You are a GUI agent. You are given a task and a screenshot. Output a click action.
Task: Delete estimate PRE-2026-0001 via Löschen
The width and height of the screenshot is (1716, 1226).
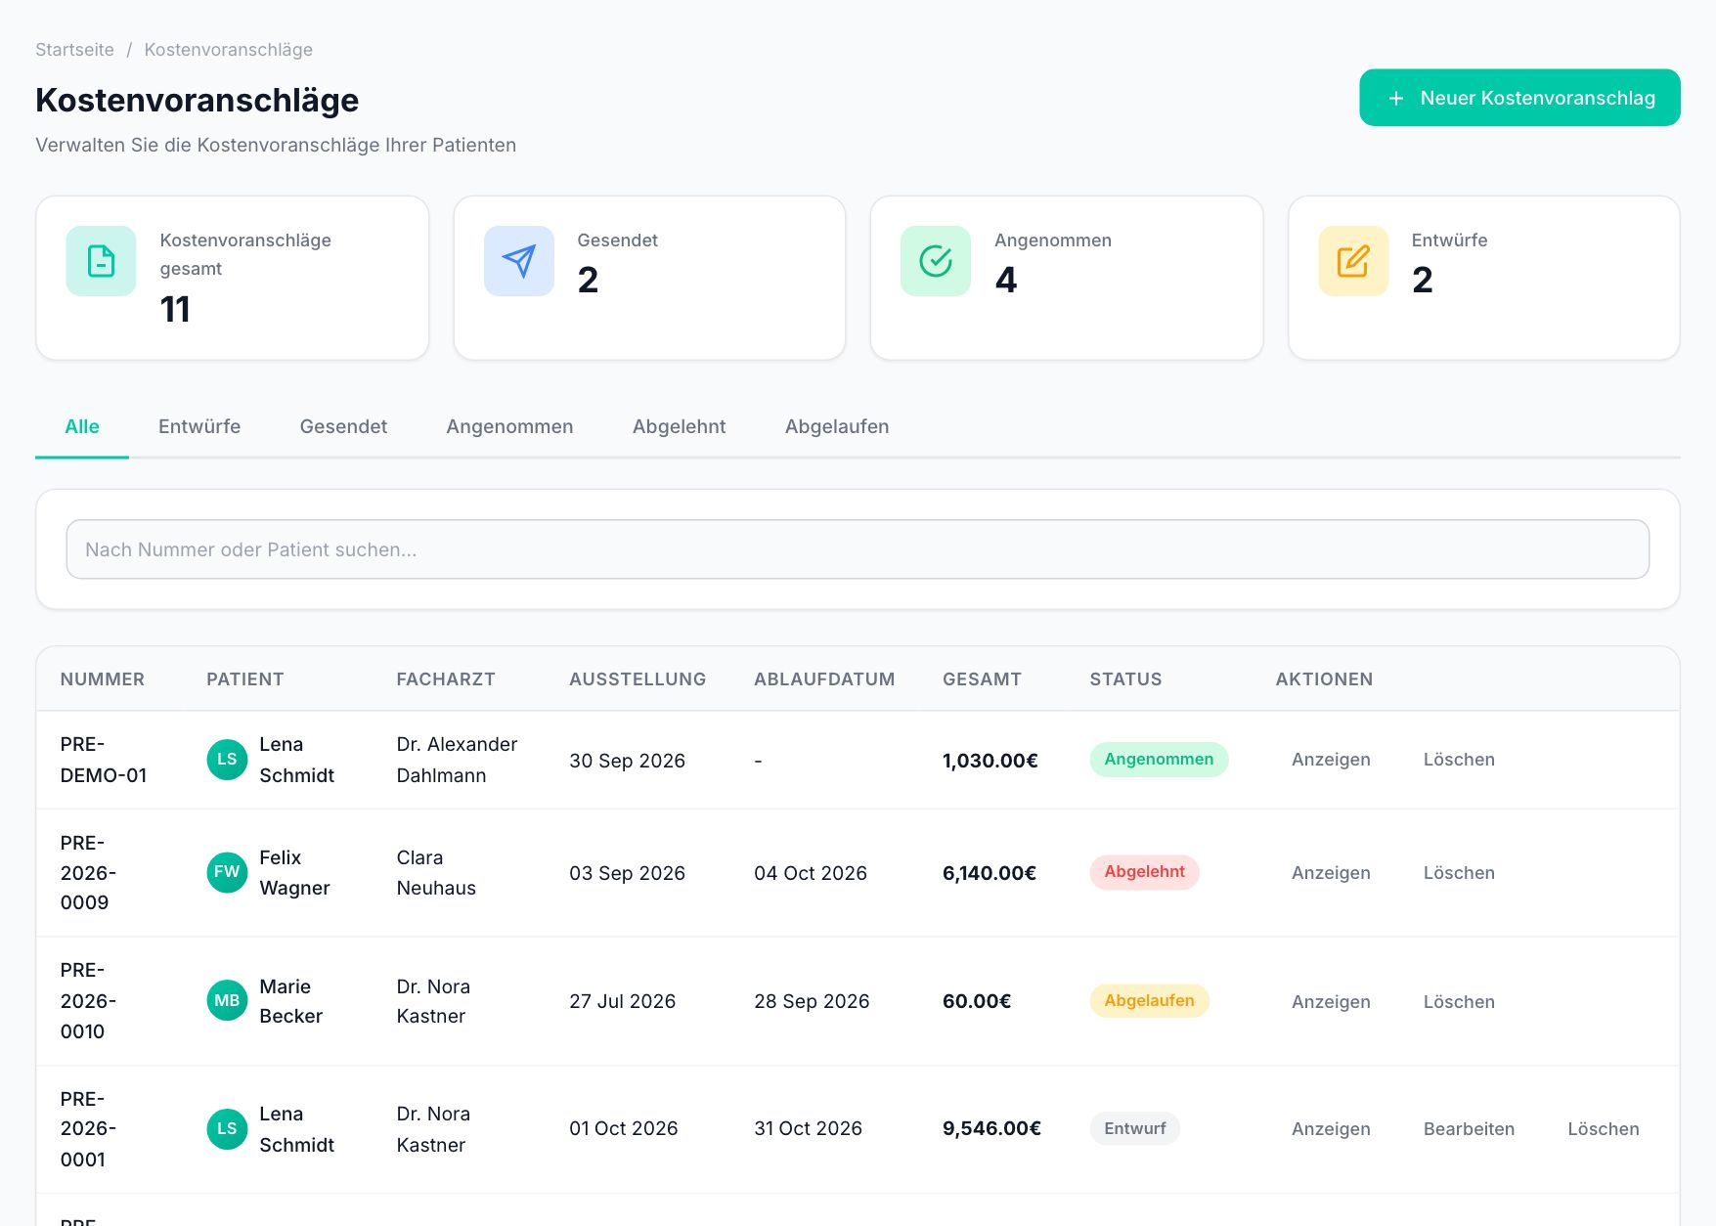(x=1604, y=1129)
